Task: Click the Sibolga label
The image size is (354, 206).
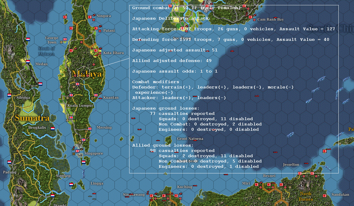Action: tap(23, 97)
